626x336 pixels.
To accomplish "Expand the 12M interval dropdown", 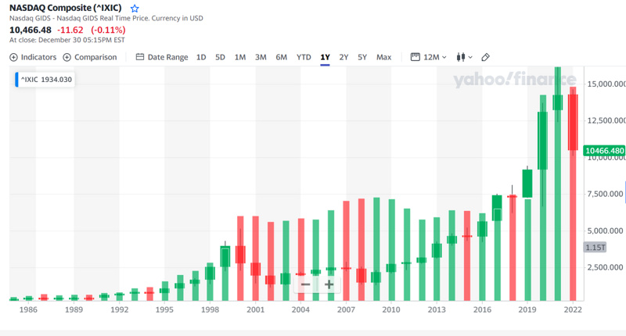I will (429, 57).
